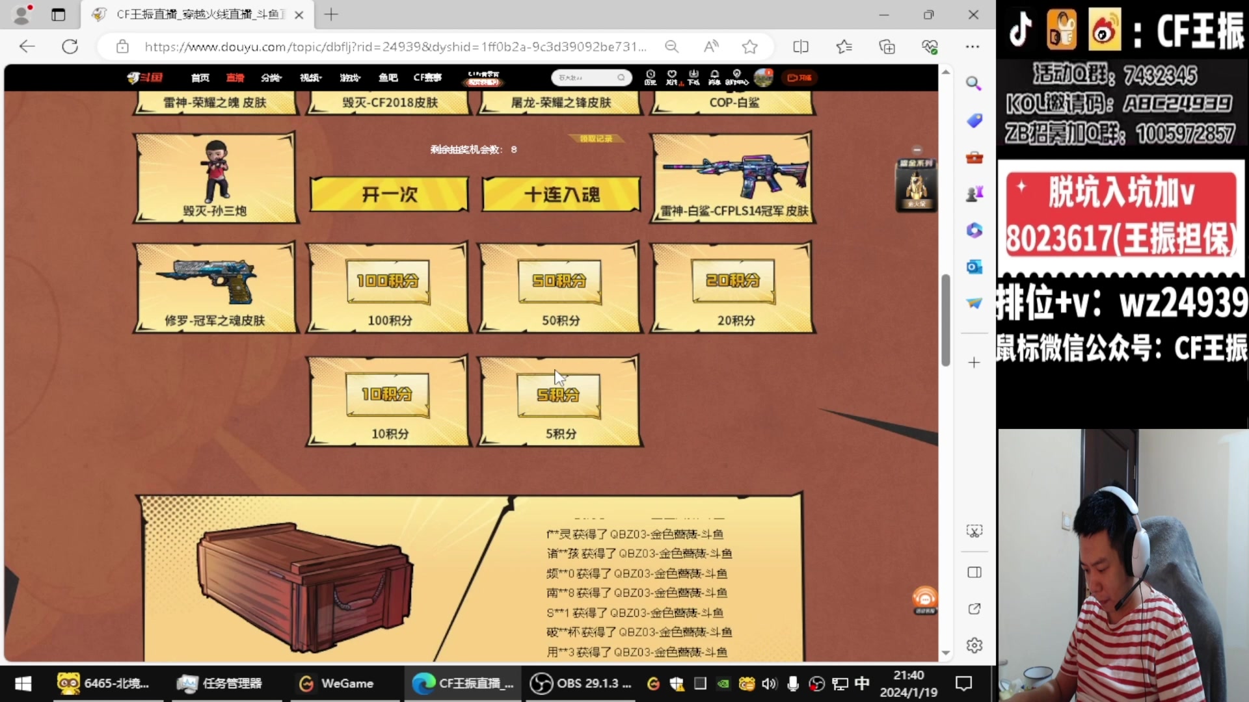Viewport: 1249px width, 702px height.
Task: Expand the 分类 category dropdown menu
Action: click(x=271, y=77)
